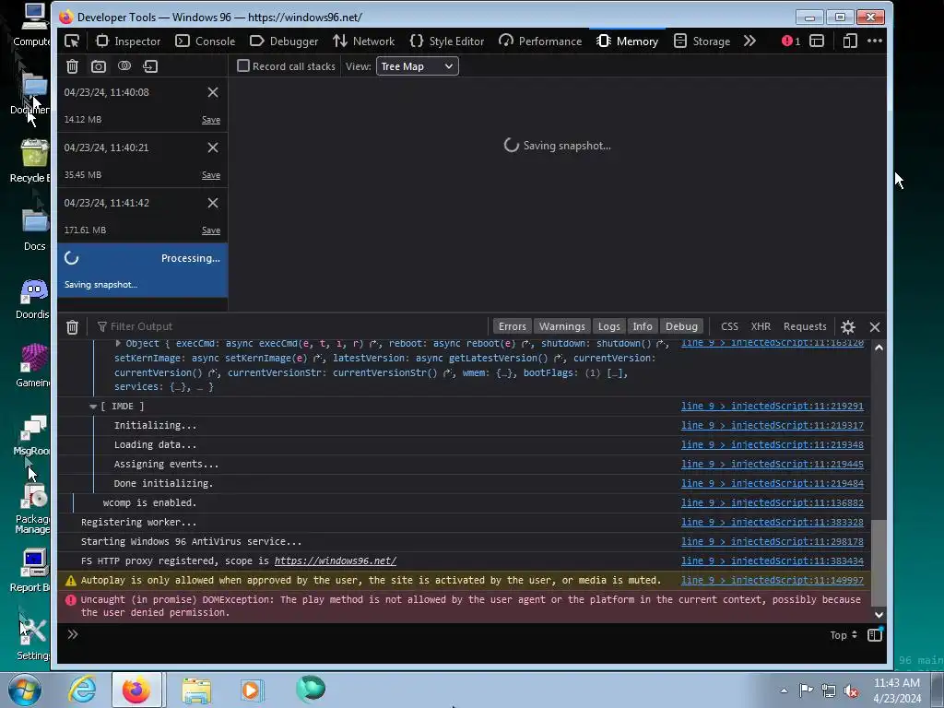Toggle the Debug filter
944x708 pixels.
tap(681, 326)
